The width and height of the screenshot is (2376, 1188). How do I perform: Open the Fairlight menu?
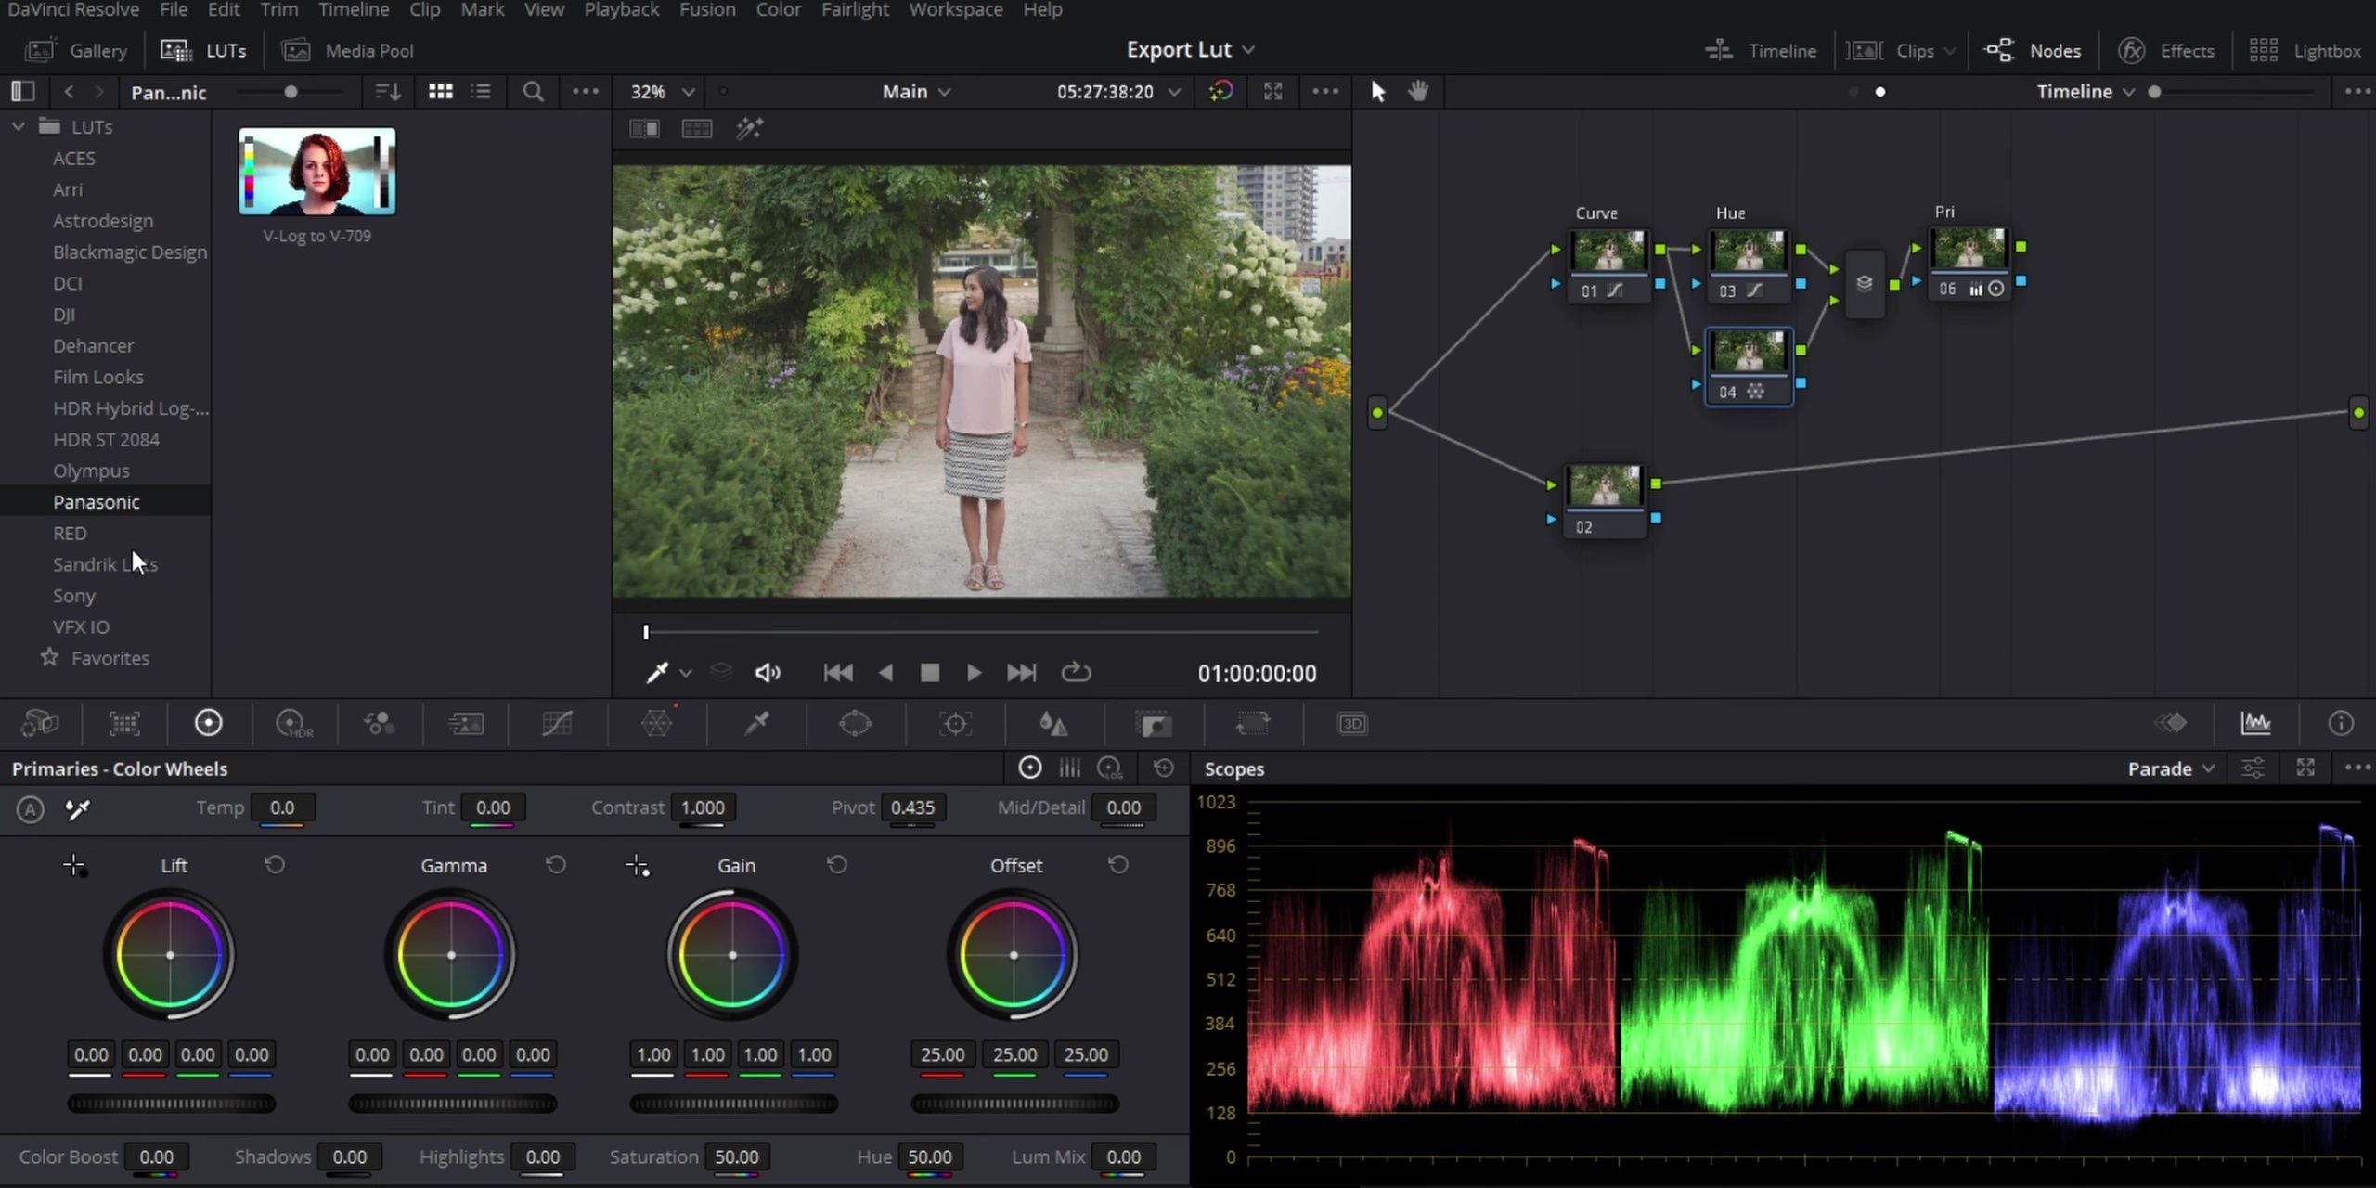[x=855, y=9]
